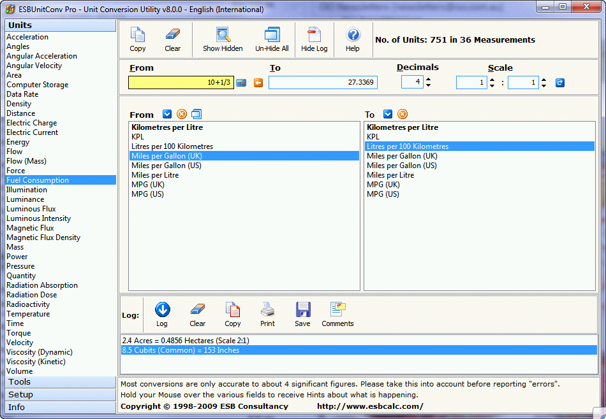
Task: Select Fuel Consumption measurement
Action: click(x=61, y=180)
